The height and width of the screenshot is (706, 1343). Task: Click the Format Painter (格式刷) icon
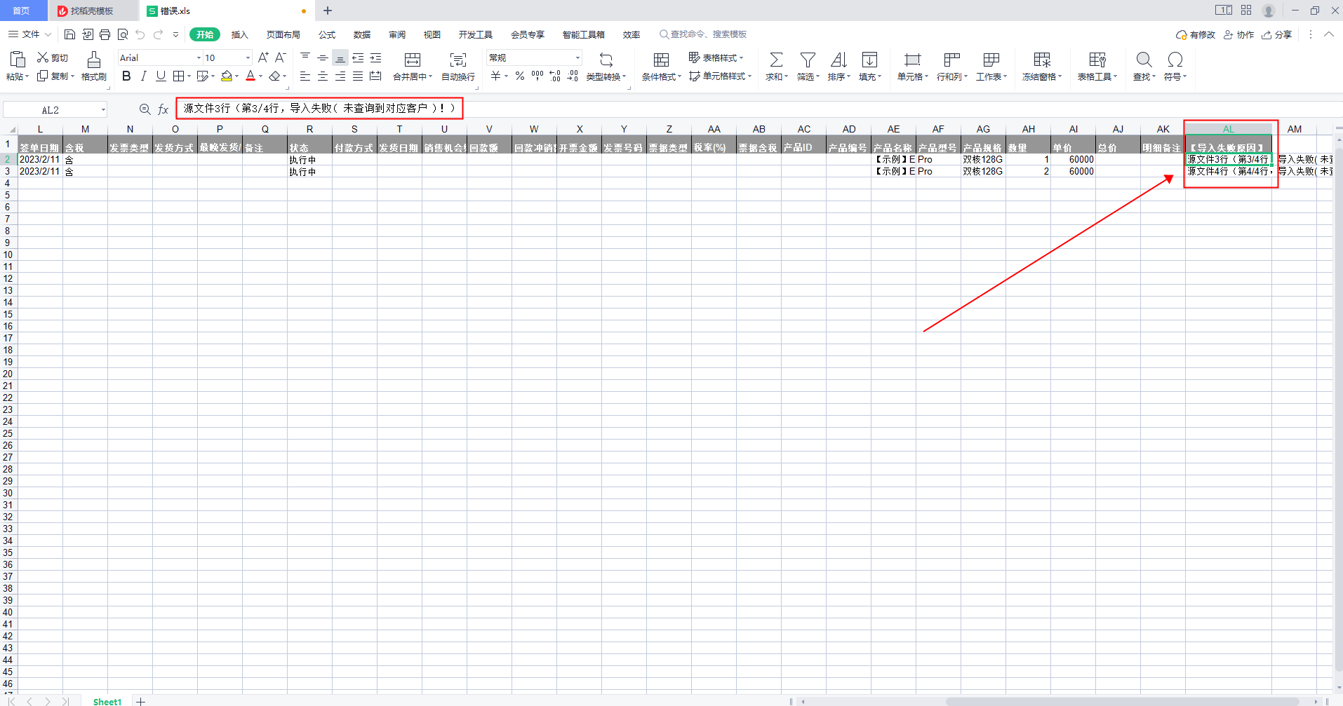93,60
